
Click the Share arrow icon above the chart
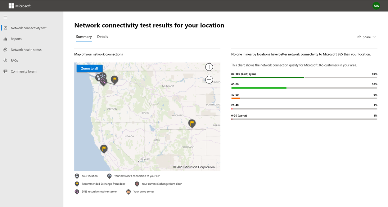point(359,37)
